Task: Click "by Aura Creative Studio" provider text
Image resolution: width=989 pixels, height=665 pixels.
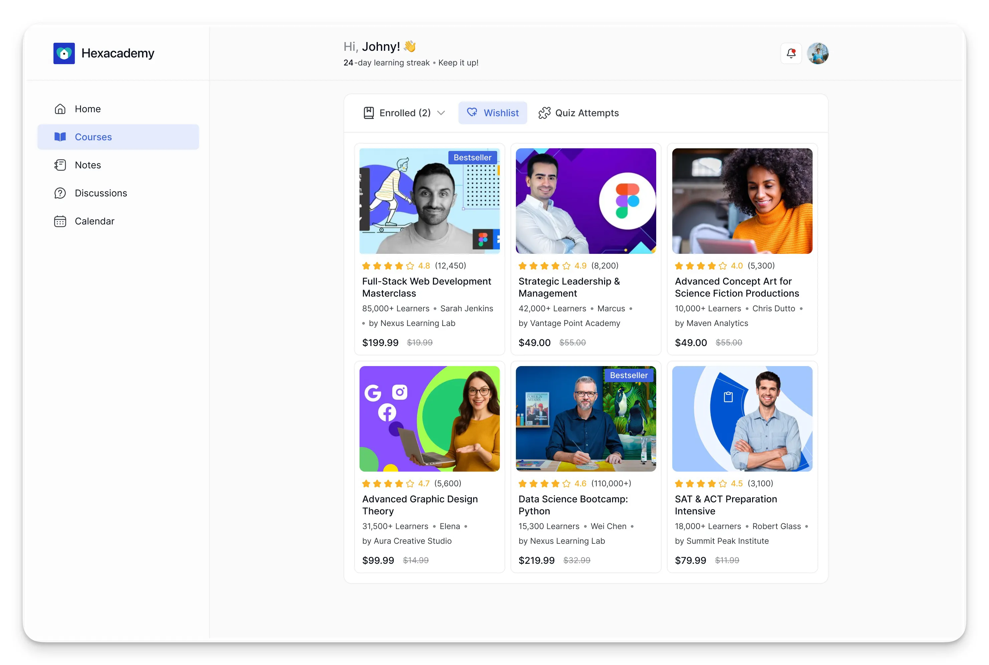Action: (x=407, y=541)
